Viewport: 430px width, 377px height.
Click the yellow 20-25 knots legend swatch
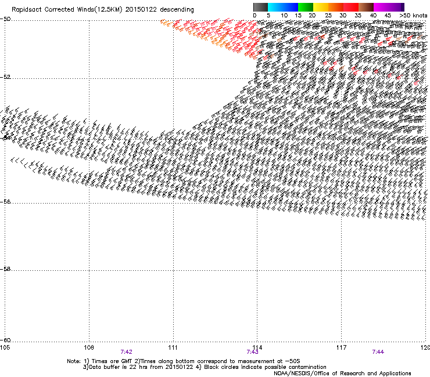point(321,7)
